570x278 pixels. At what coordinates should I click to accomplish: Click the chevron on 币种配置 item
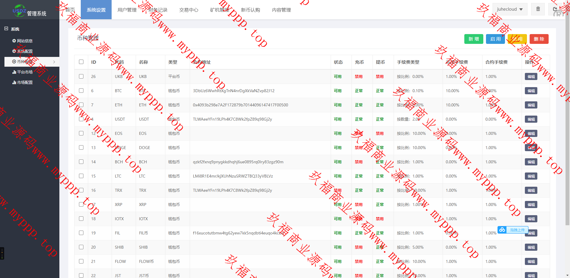54,62
